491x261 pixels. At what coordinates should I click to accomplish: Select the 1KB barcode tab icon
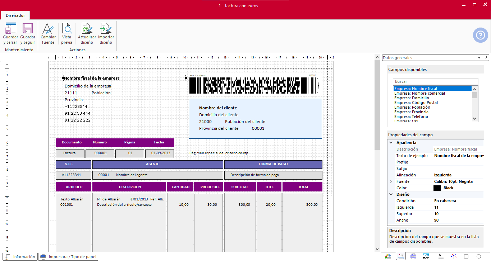coord(426,256)
